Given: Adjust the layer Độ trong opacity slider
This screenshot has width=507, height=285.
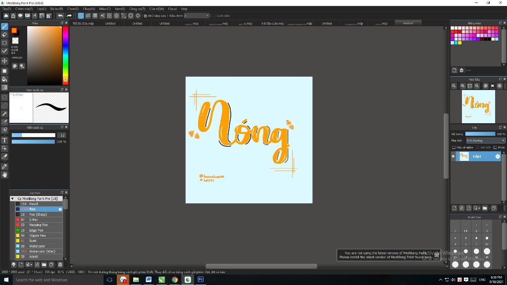Looking at the screenshot, I should pyautogui.click(x=480, y=134).
